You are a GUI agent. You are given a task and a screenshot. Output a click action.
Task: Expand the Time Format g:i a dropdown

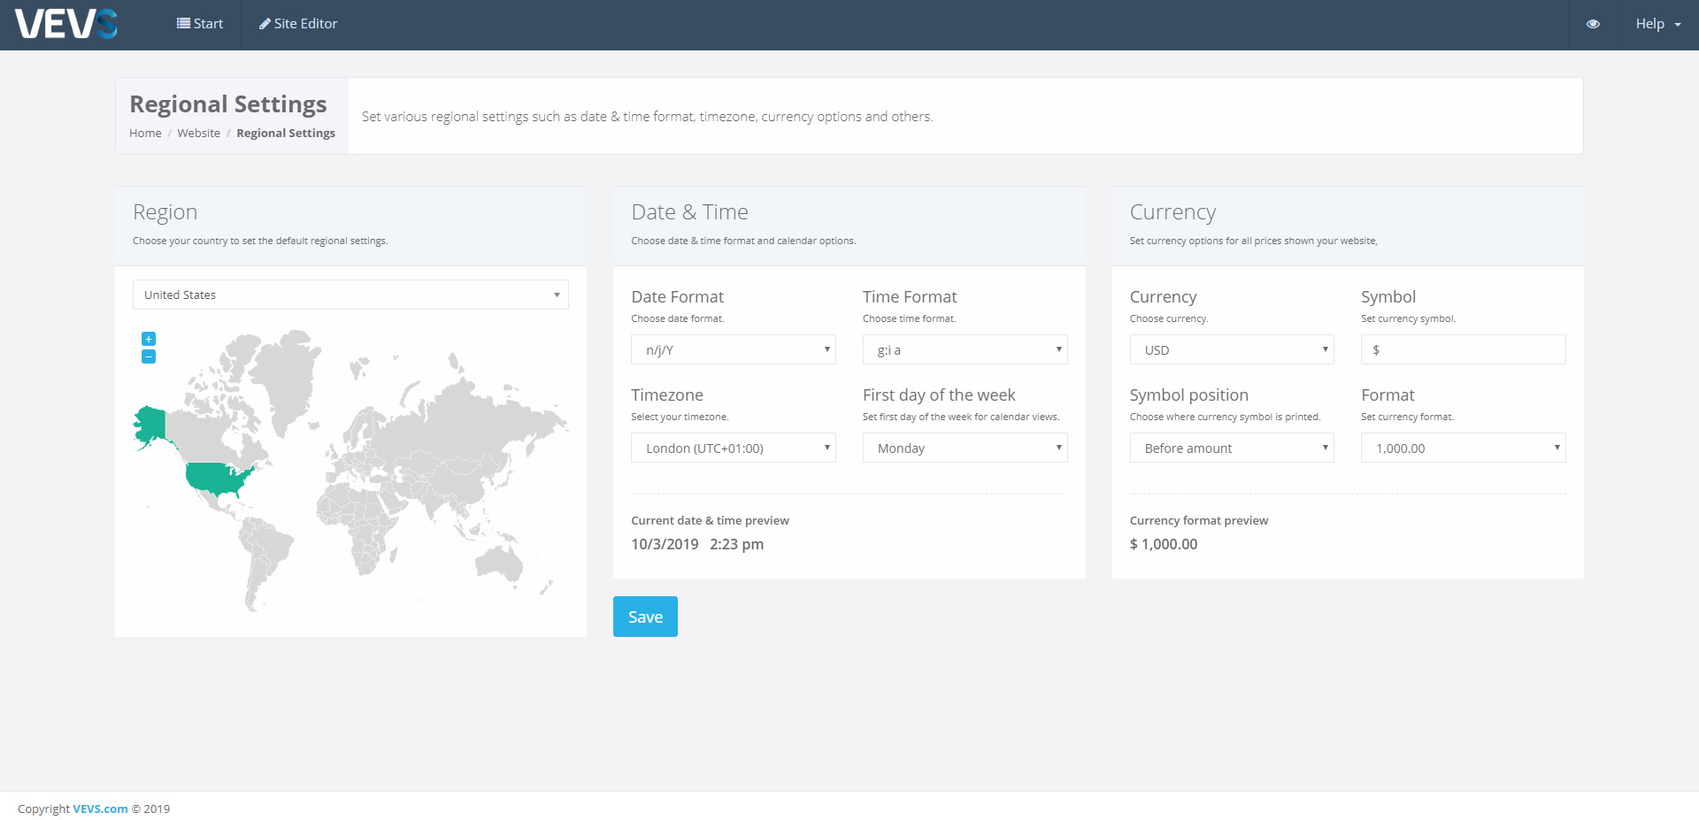[x=965, y=350]
